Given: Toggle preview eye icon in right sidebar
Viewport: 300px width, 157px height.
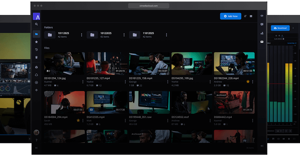Looking at the screenshot, I should pyautogui.click(x=262, y=16).
